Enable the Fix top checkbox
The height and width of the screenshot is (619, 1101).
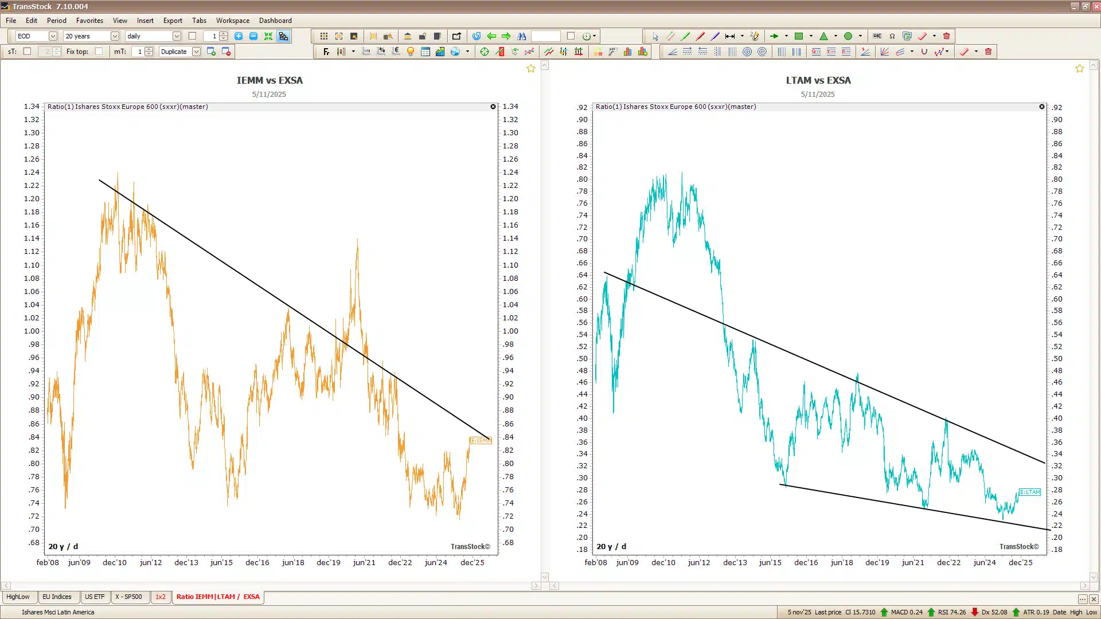point(100,51)
